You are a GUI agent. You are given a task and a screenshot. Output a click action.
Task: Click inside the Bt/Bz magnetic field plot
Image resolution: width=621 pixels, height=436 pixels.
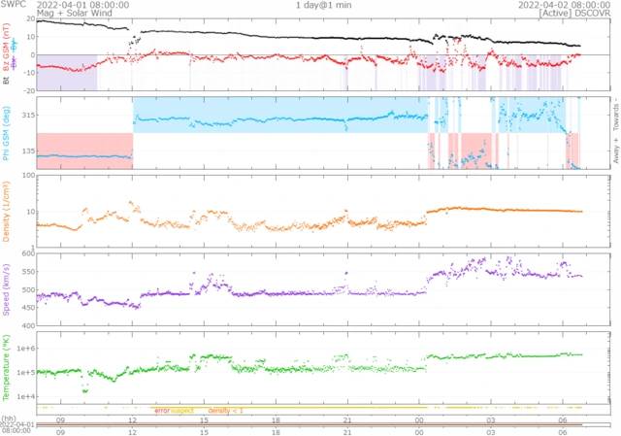[323, 54]
